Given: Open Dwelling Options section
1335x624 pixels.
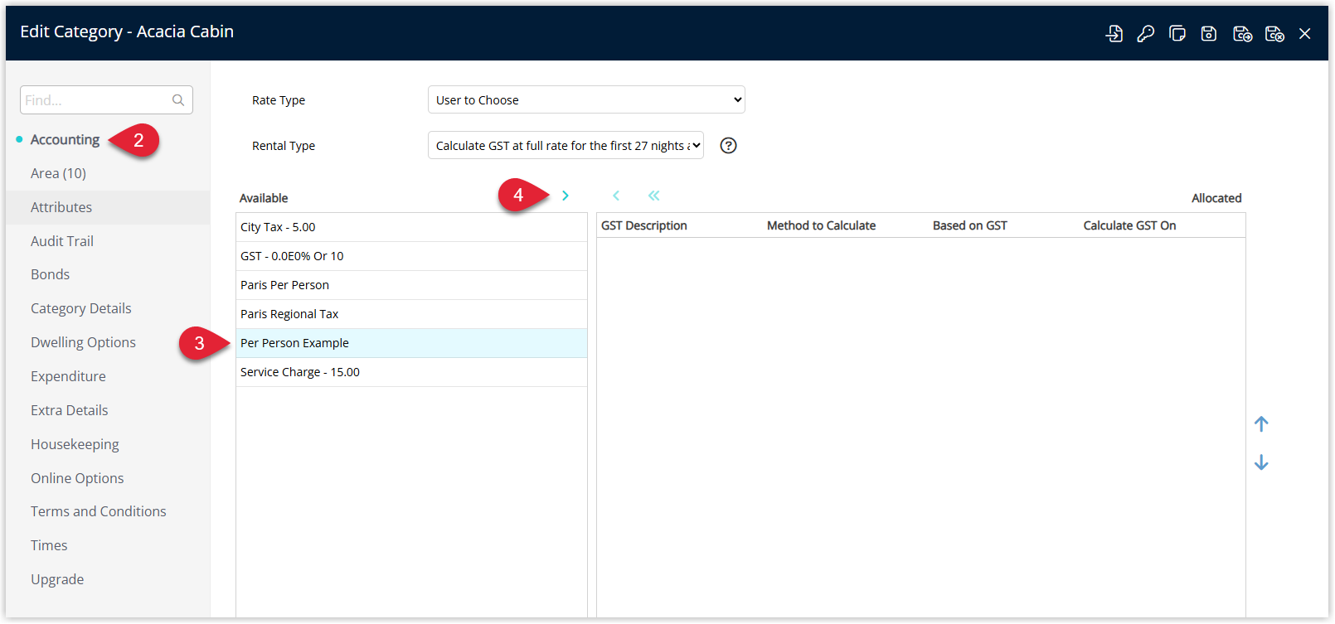Looking at the screenshot, I should (83, 342).
